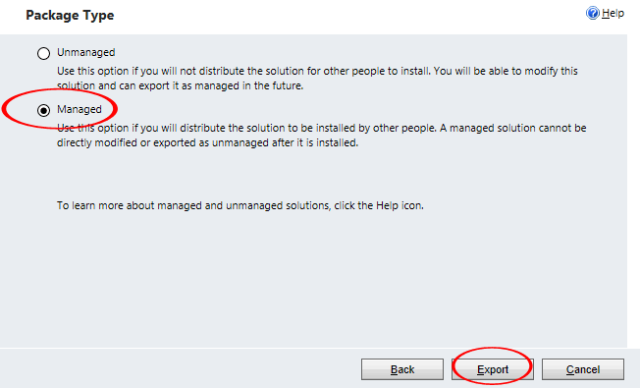
Task: Click the 'To learn more about managed' sentence
Action: point(240,205)
